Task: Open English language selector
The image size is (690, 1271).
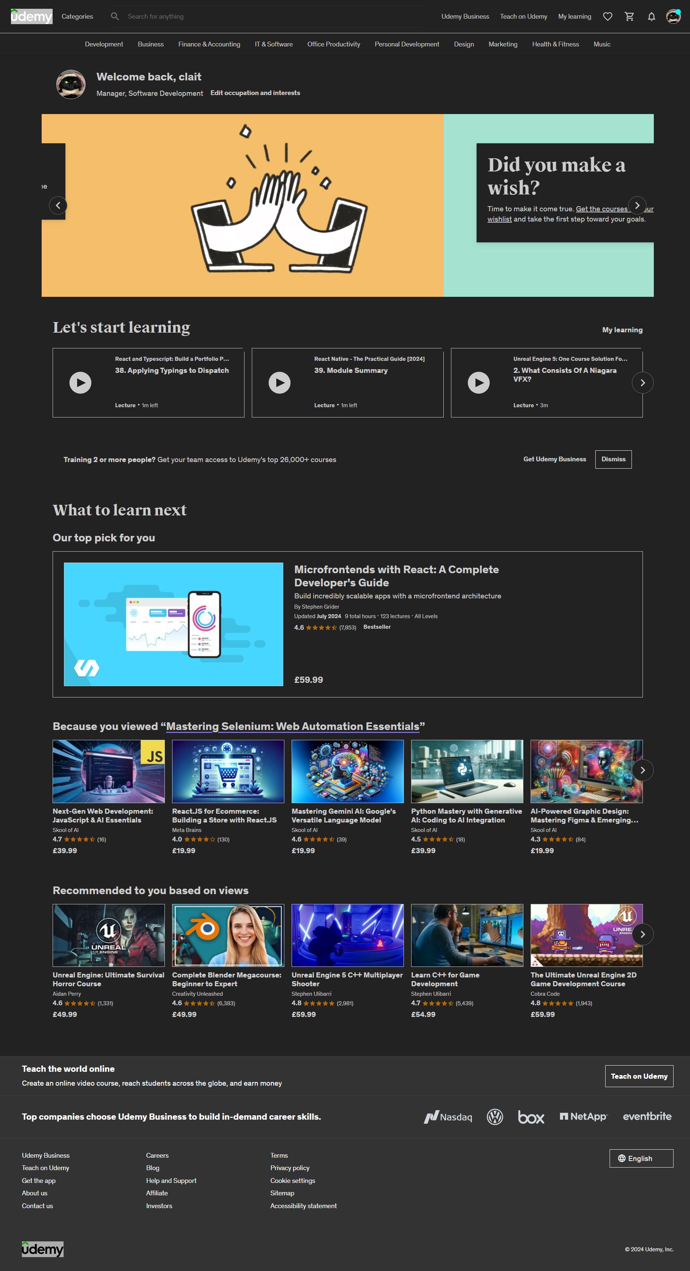Action: click(x=641, y=1158)
